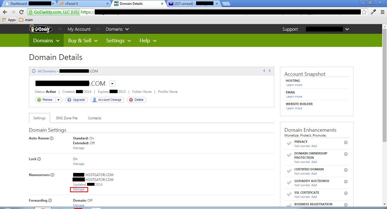Click the Delete button
The image size is (387, 209).
[137, 100]
